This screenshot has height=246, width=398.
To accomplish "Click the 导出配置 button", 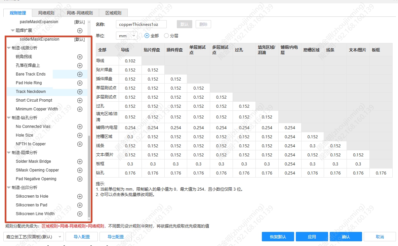I will pyautogui.click(x=116, y=237).
